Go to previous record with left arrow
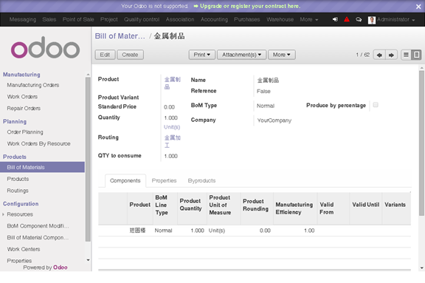Image resolution: width=425 pixels, height=283 pixels. point(379,55)
